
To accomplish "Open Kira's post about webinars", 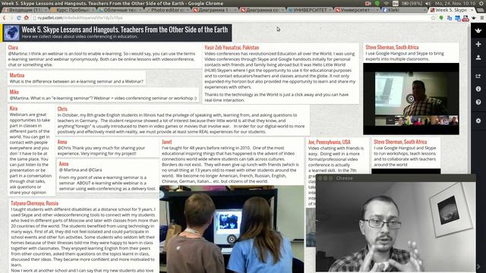I will click(x=31, y=150).
